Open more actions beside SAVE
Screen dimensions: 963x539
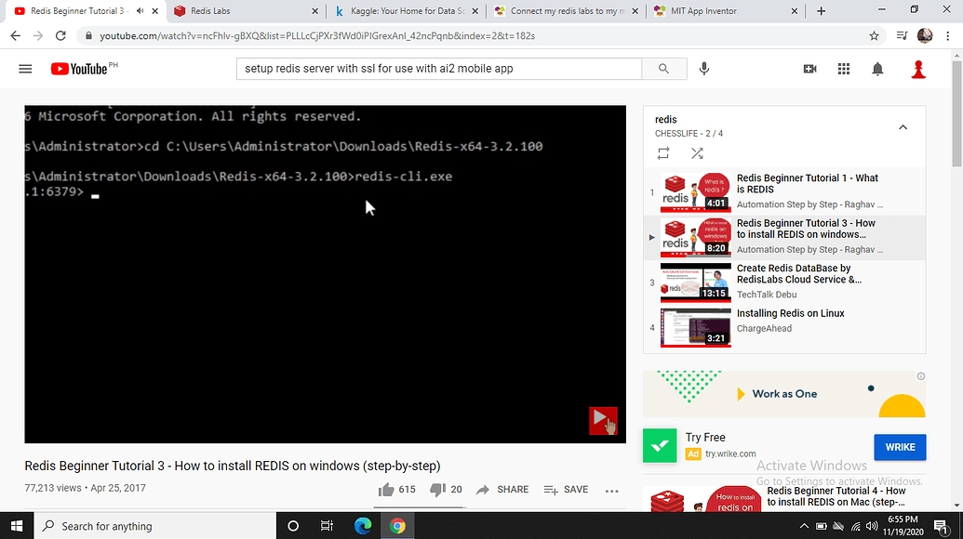[x=611, y=490]
